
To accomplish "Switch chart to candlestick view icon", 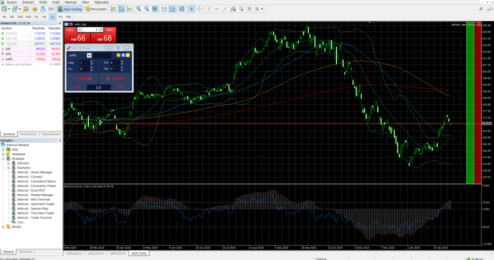I will [x=122, y=9].
